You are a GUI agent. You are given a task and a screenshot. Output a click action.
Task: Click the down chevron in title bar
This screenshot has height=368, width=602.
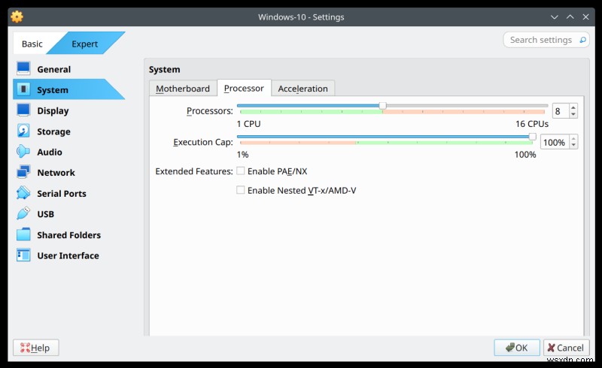point(554,17)
